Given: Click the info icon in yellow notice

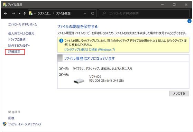Looking at the screenshot, I should click(61, 41).
